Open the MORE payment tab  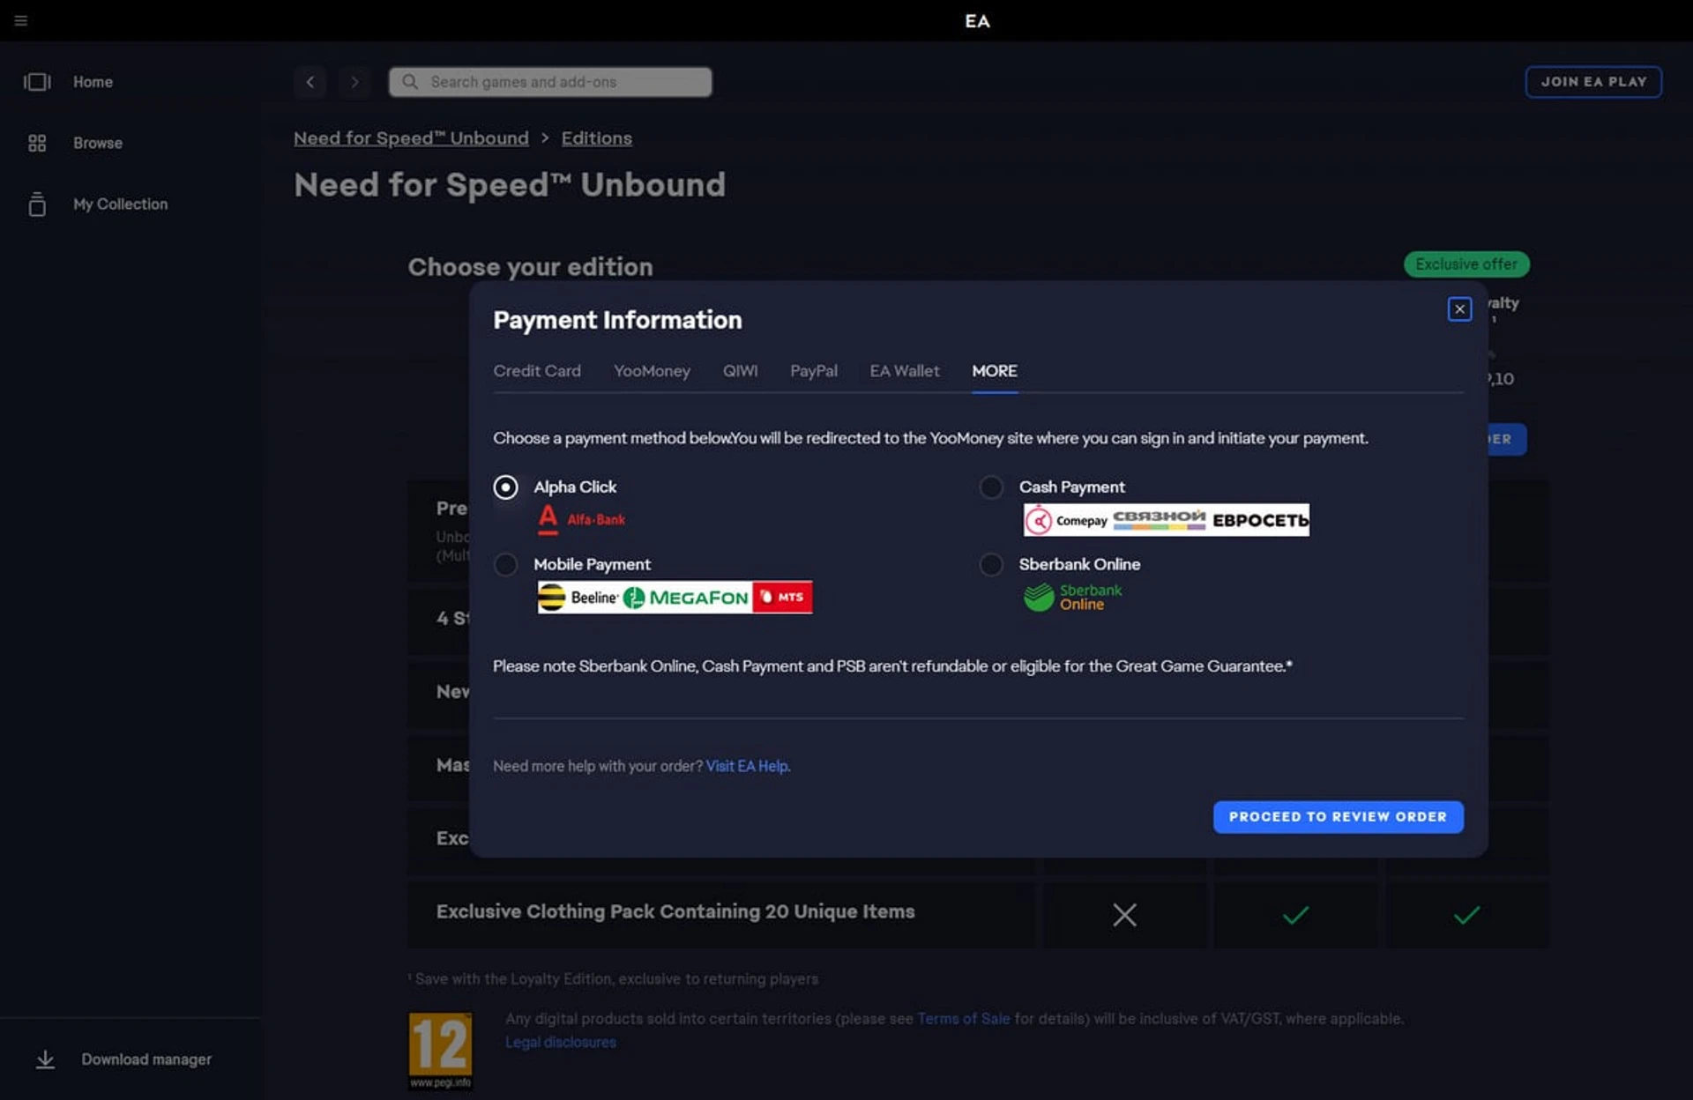[x=995, y=371]
